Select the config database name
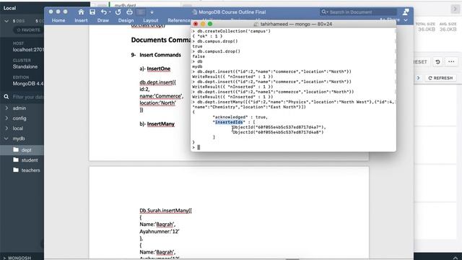The width and height of the screenshot is (462, 260). pos(19,118)
